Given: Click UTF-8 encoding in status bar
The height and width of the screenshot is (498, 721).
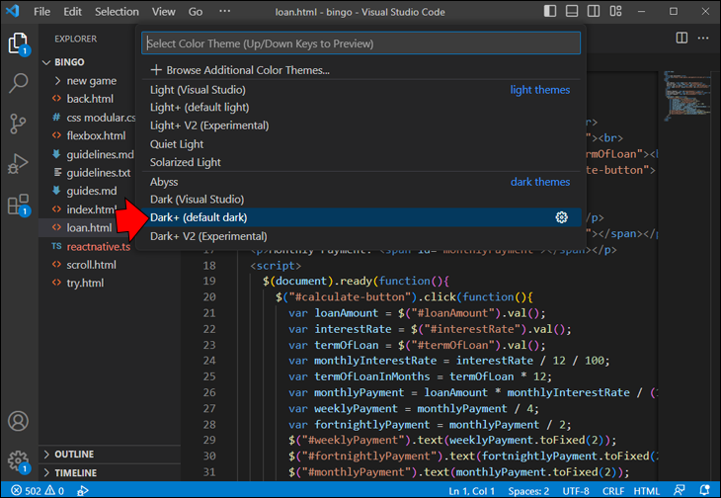Looking at the screenshot, I should tap(576, 491).
